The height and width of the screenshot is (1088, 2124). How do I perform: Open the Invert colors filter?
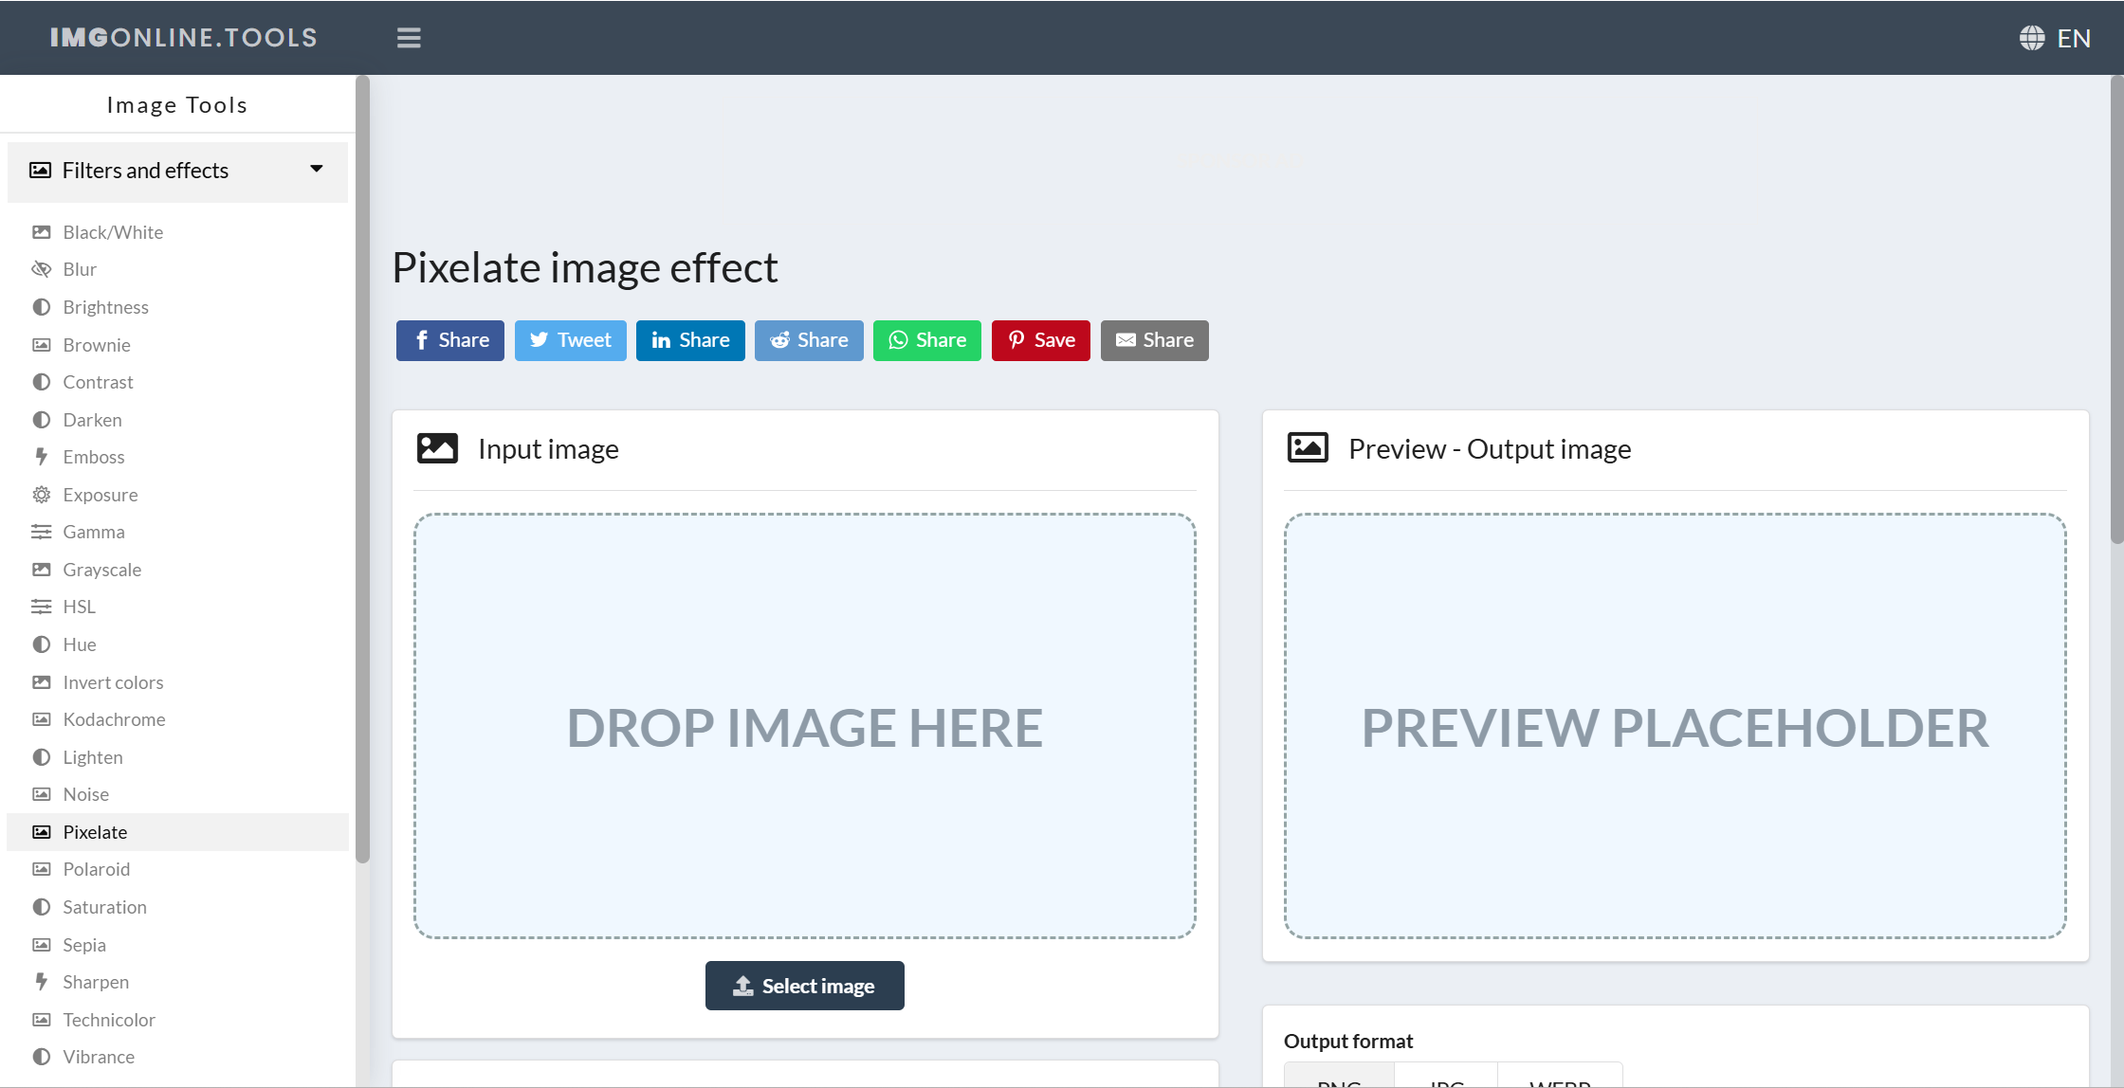[x=113, y=682]
